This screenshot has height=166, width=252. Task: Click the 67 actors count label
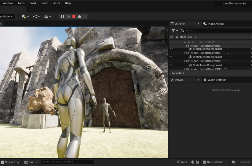[178, 73]
